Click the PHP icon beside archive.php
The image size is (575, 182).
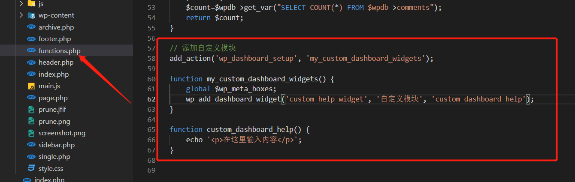pos(31,27)
